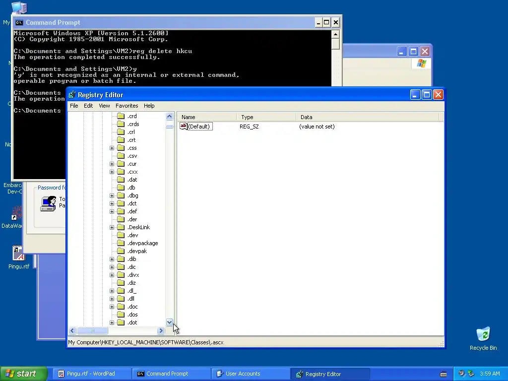Click the Type column header
Viewport: 508px width, 381px height.
[266, 117]
